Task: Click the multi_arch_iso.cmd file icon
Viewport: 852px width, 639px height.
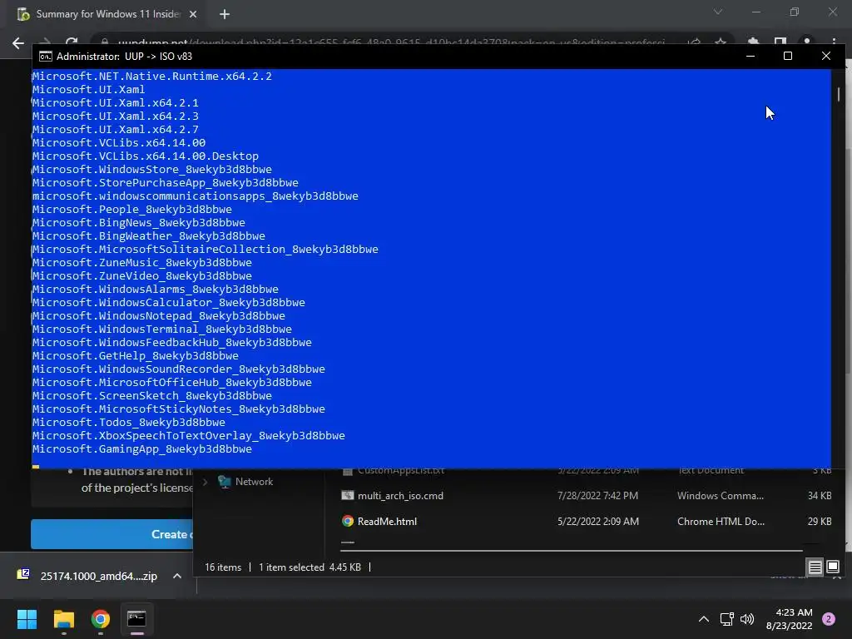Action: click(x=347, y=496)
